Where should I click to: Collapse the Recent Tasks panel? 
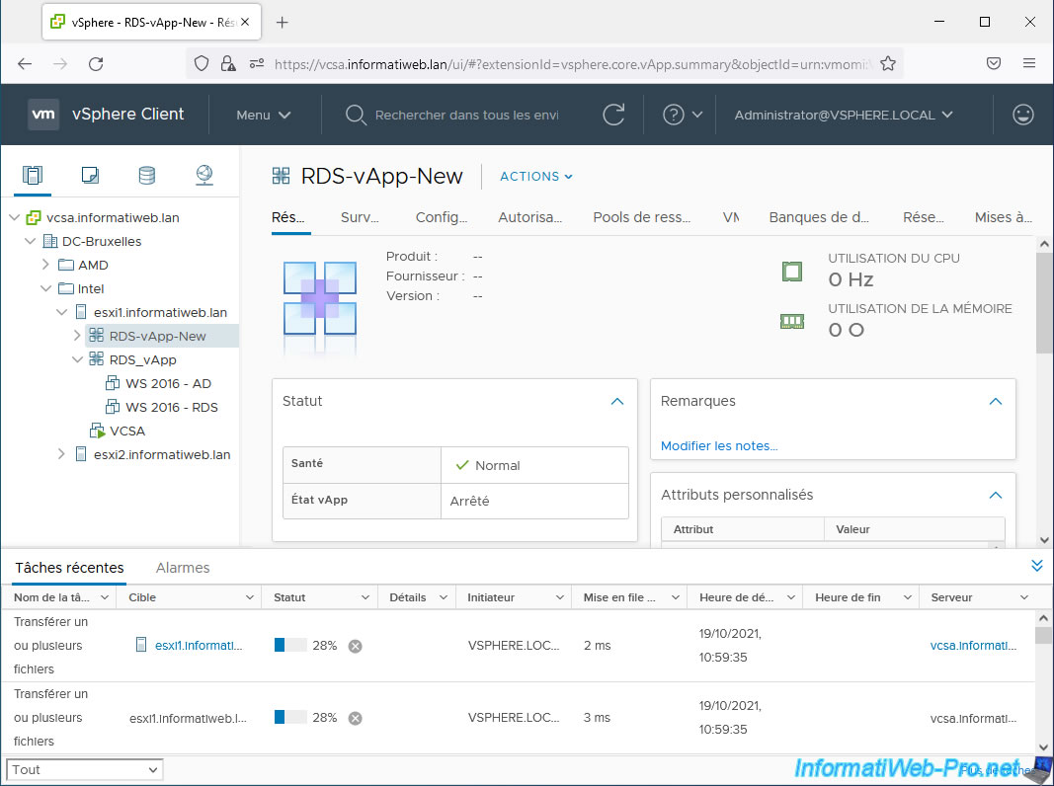(1037, 566)
